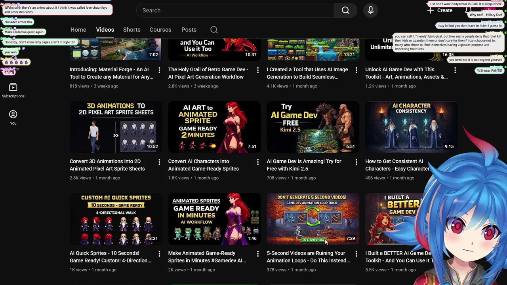
Task: Click the 7:29 duration badge
Action: coord(350,238)
